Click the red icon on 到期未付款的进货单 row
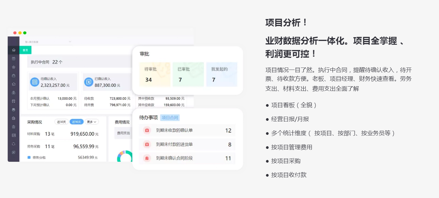 pos(147,144)
